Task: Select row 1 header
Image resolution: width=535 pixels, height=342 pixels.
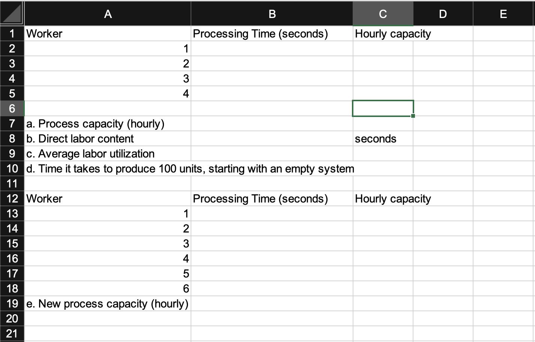Action: click(12, 33)
